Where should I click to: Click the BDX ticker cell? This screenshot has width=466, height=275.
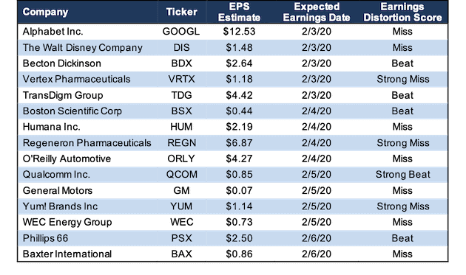(x=181, y=63)
